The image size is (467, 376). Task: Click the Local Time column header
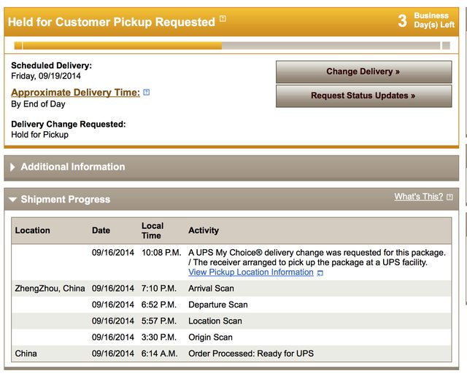pos(153,230)
